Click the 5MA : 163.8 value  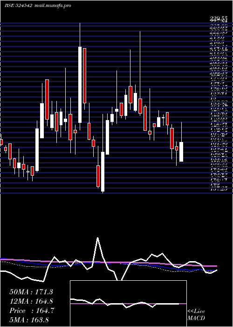tap(29, 320)
